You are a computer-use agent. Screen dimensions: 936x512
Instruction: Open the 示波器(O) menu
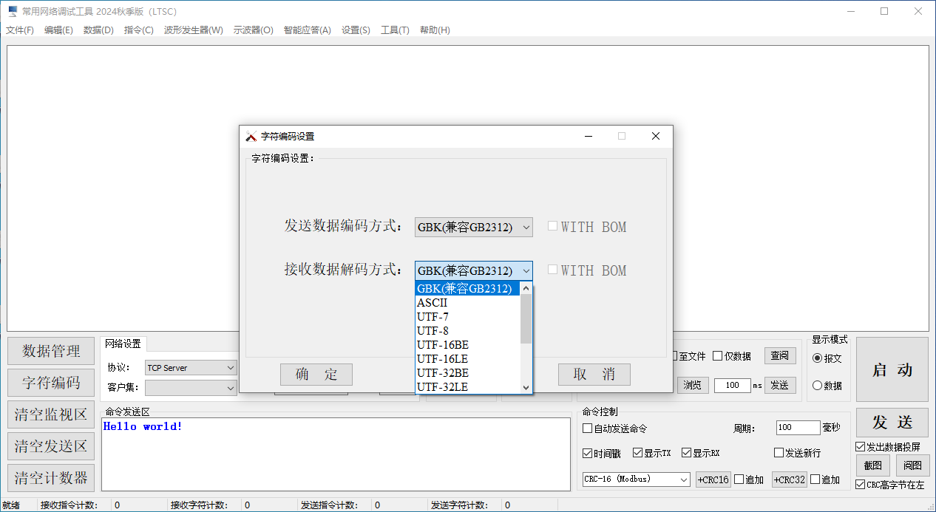tap(253, 30)
